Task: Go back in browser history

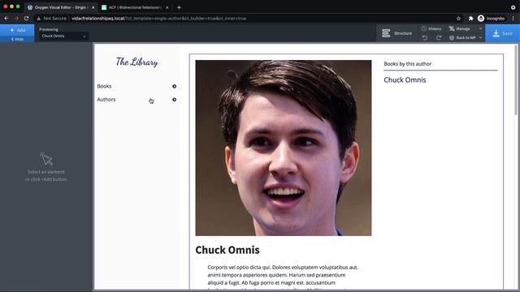Action: [6, 19]
